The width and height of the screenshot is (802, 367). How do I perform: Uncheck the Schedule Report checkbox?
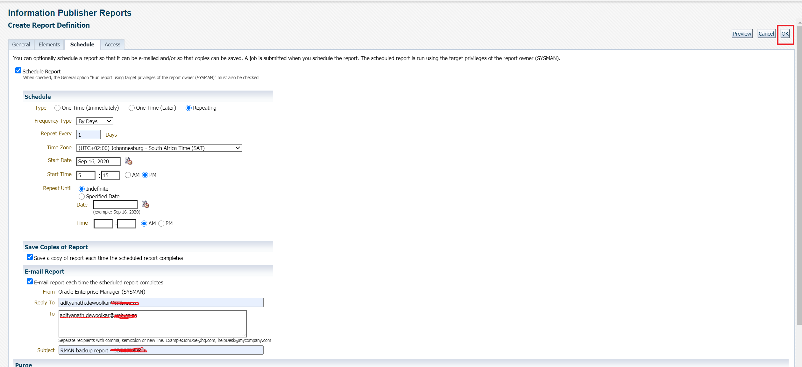18,71
